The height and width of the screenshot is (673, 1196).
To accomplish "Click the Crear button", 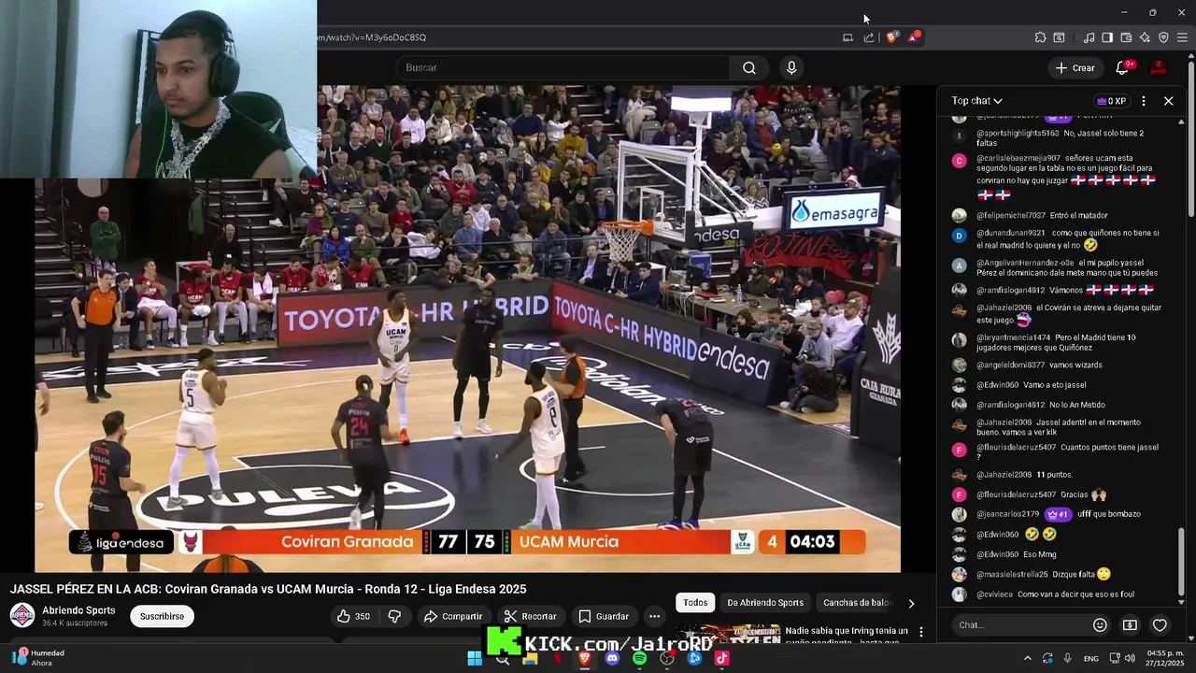I will click(x=1075, y=67).
